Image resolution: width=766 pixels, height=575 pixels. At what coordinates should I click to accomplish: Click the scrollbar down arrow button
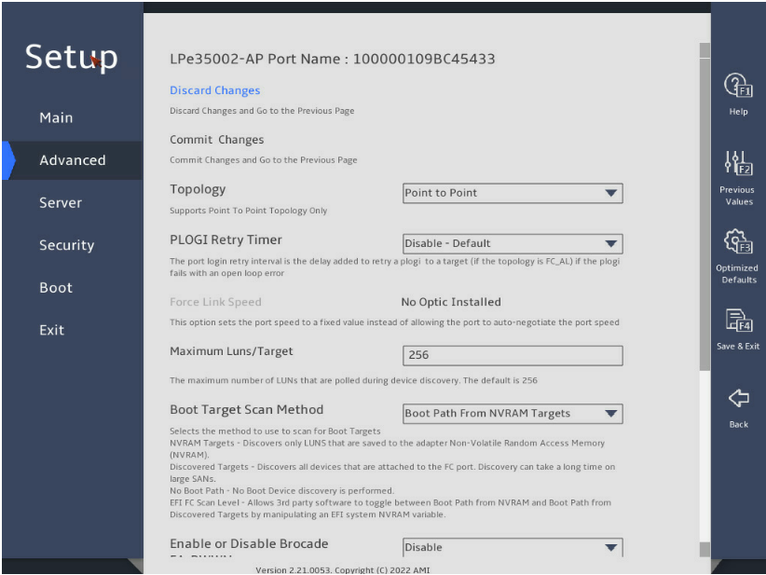704,549
